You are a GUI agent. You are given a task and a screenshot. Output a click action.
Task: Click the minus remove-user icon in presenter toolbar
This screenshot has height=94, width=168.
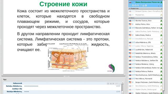tap(146, 5)
